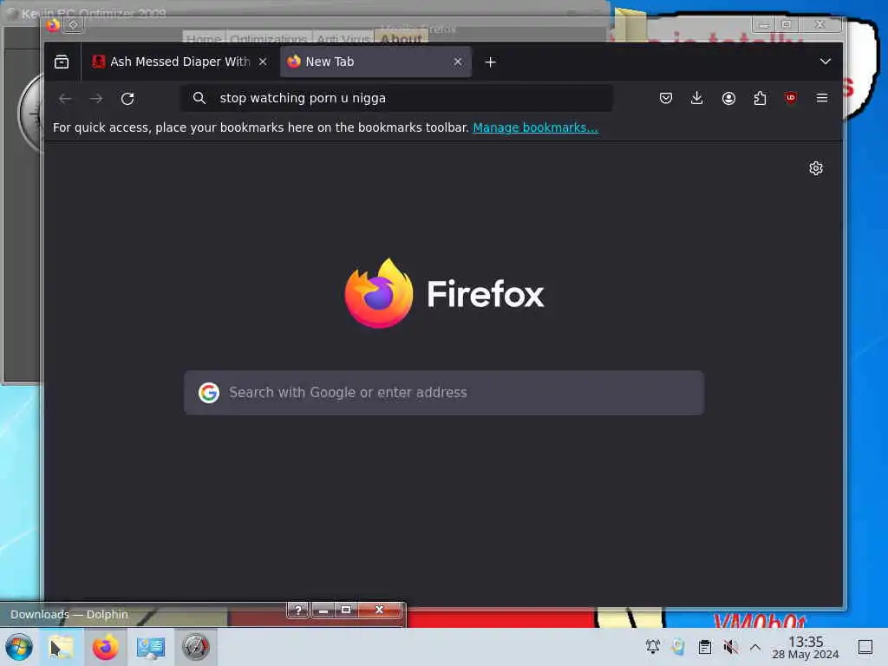Save page to Pocket
The image size is (888, 666).
[x=666, y=99]
